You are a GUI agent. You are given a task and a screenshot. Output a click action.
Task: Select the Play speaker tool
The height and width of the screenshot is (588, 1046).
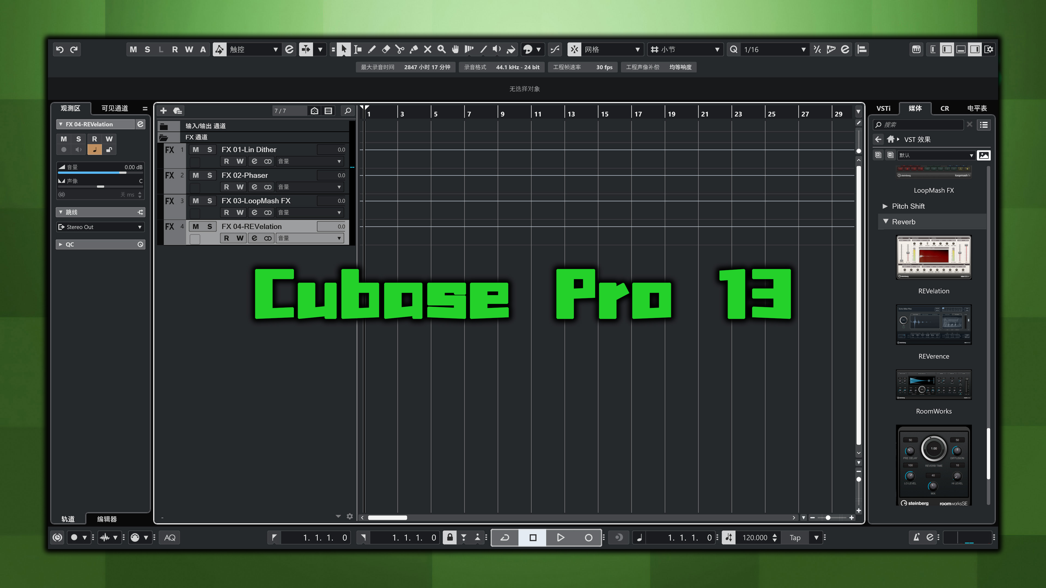pyautogui.click(x=497, y=50)
